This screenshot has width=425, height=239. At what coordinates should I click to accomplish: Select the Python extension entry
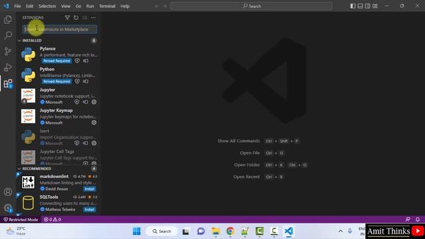58,75
